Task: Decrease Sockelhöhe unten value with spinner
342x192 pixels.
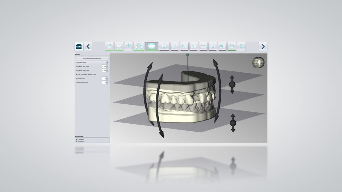Action: [107, 71]
